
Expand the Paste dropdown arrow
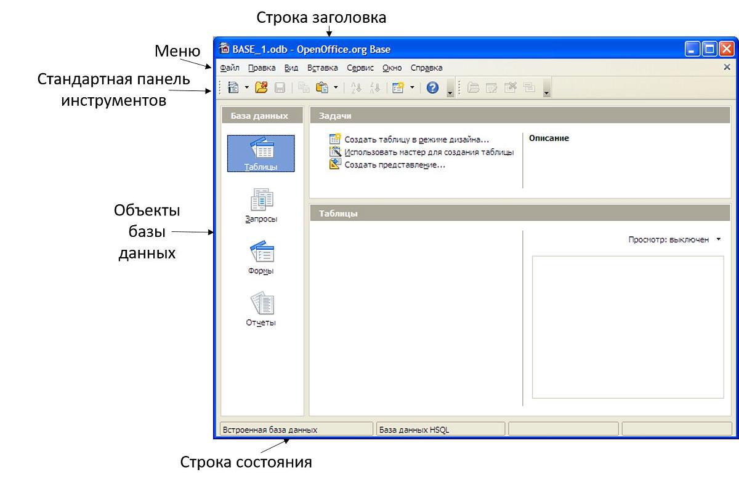(x=336, y=88)
